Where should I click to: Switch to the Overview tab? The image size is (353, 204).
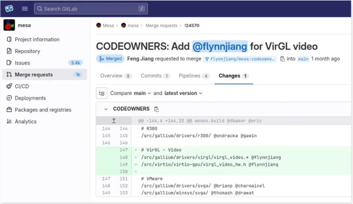tap(116, 76)
